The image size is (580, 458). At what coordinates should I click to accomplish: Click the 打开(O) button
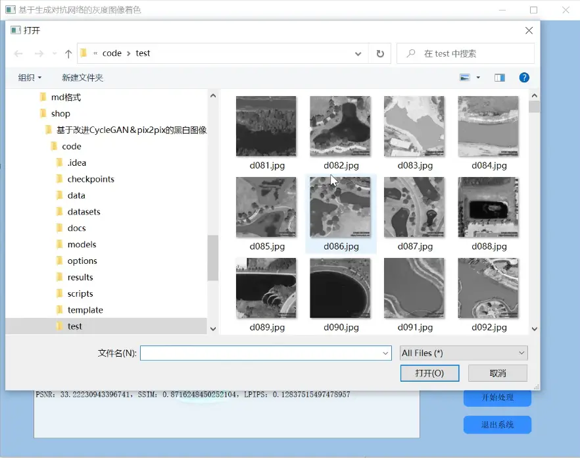point(429,373)
